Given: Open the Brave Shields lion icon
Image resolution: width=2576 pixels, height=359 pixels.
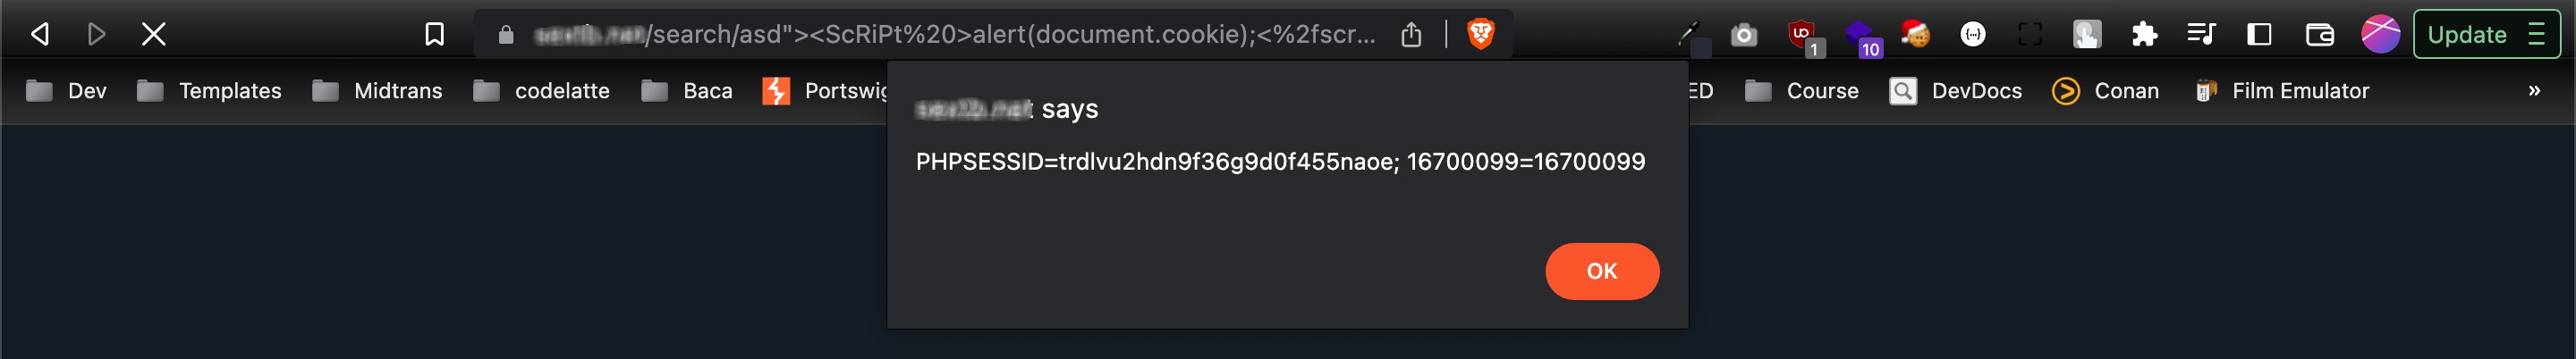Looking at the screenshot, I should coord(1480,35).
